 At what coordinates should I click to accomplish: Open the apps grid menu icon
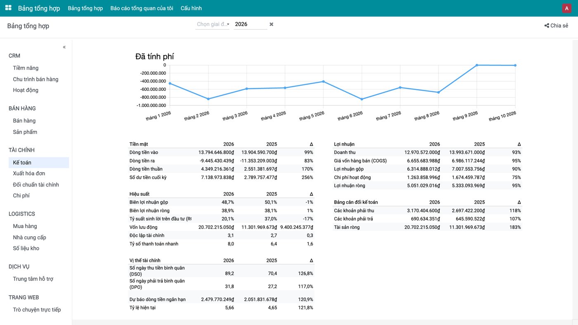8,8
